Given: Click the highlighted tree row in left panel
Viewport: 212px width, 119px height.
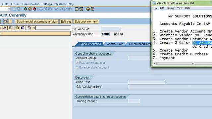Looking at the screenshot, I should tap(35, 34).
